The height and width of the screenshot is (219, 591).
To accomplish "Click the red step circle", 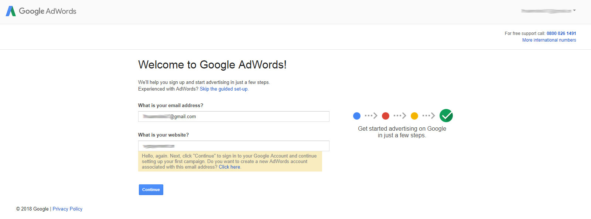I will 385,116.
